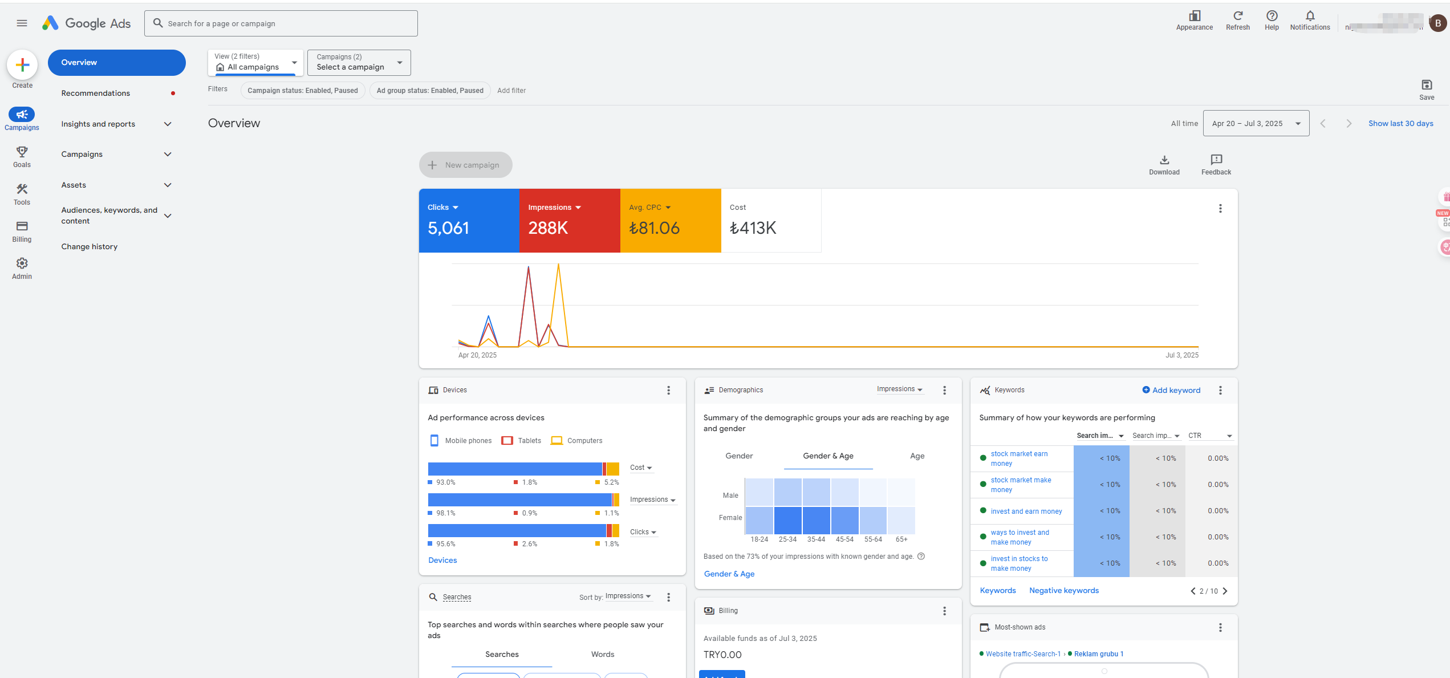Select Cost scorecard tile

(770, 221)
